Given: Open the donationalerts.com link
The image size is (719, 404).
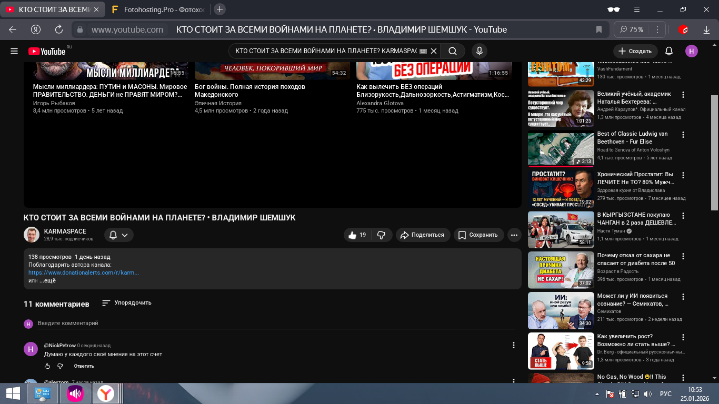Looking at the screenshot, I should (84, 272).
